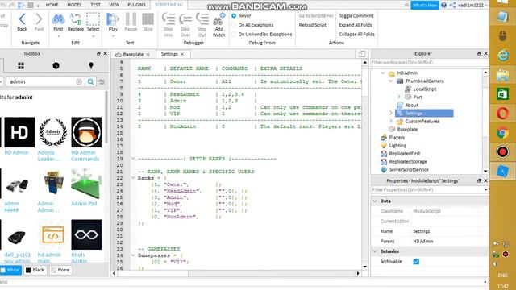Select the Adonis Loader model thumbnail
This screenshot has height=290, width=516.
[53, 132]
